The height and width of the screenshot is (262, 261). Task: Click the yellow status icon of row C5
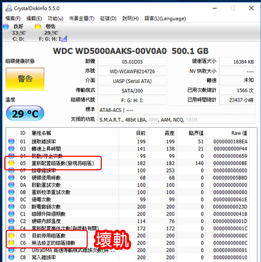point(11,235)
